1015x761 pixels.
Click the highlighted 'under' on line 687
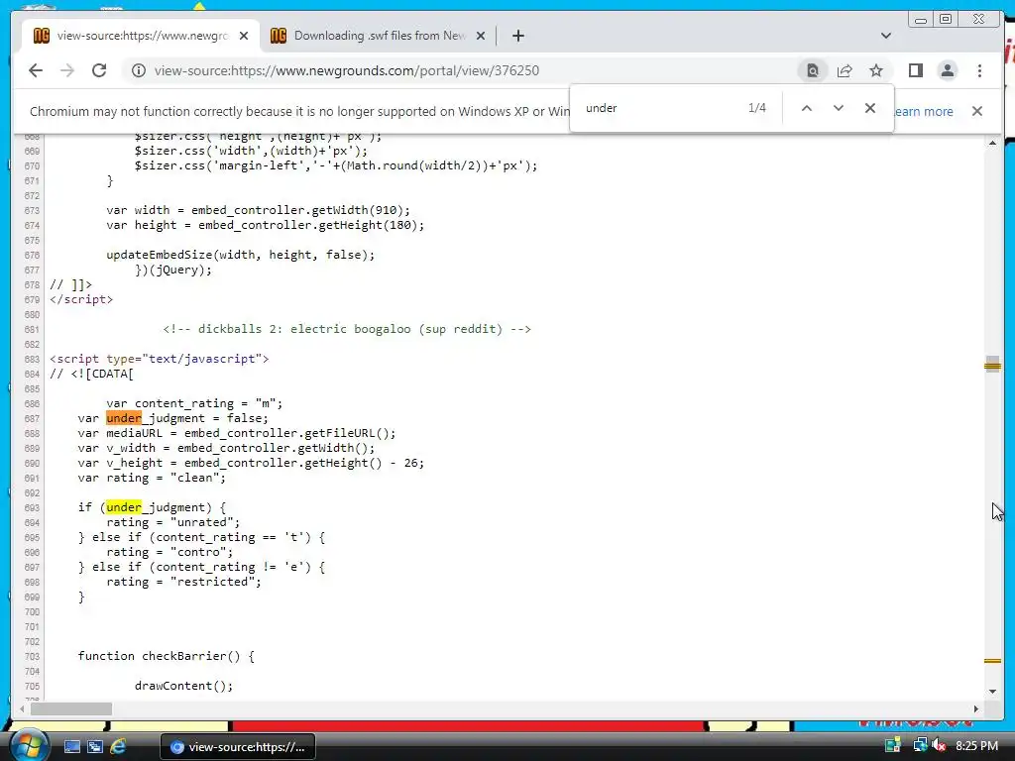[124, 418]
